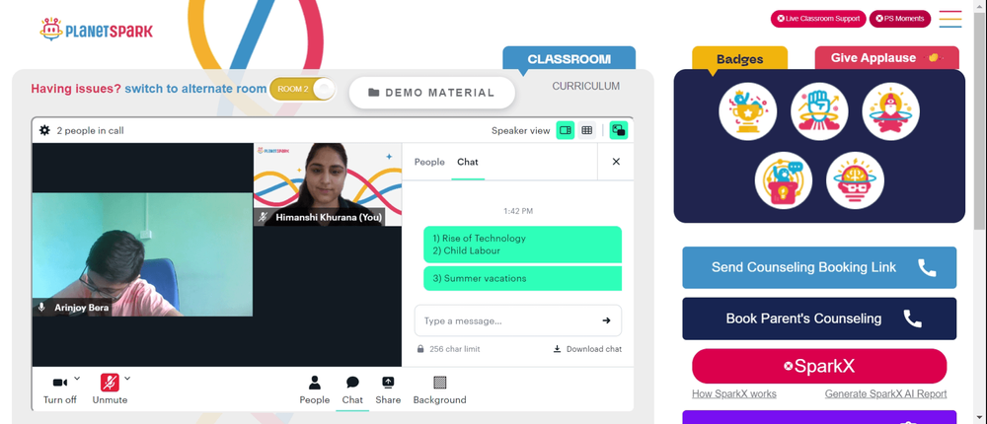This screenshot has height=424, width=987.
Task: Select the raised fist badge
Action: point(819,111)
